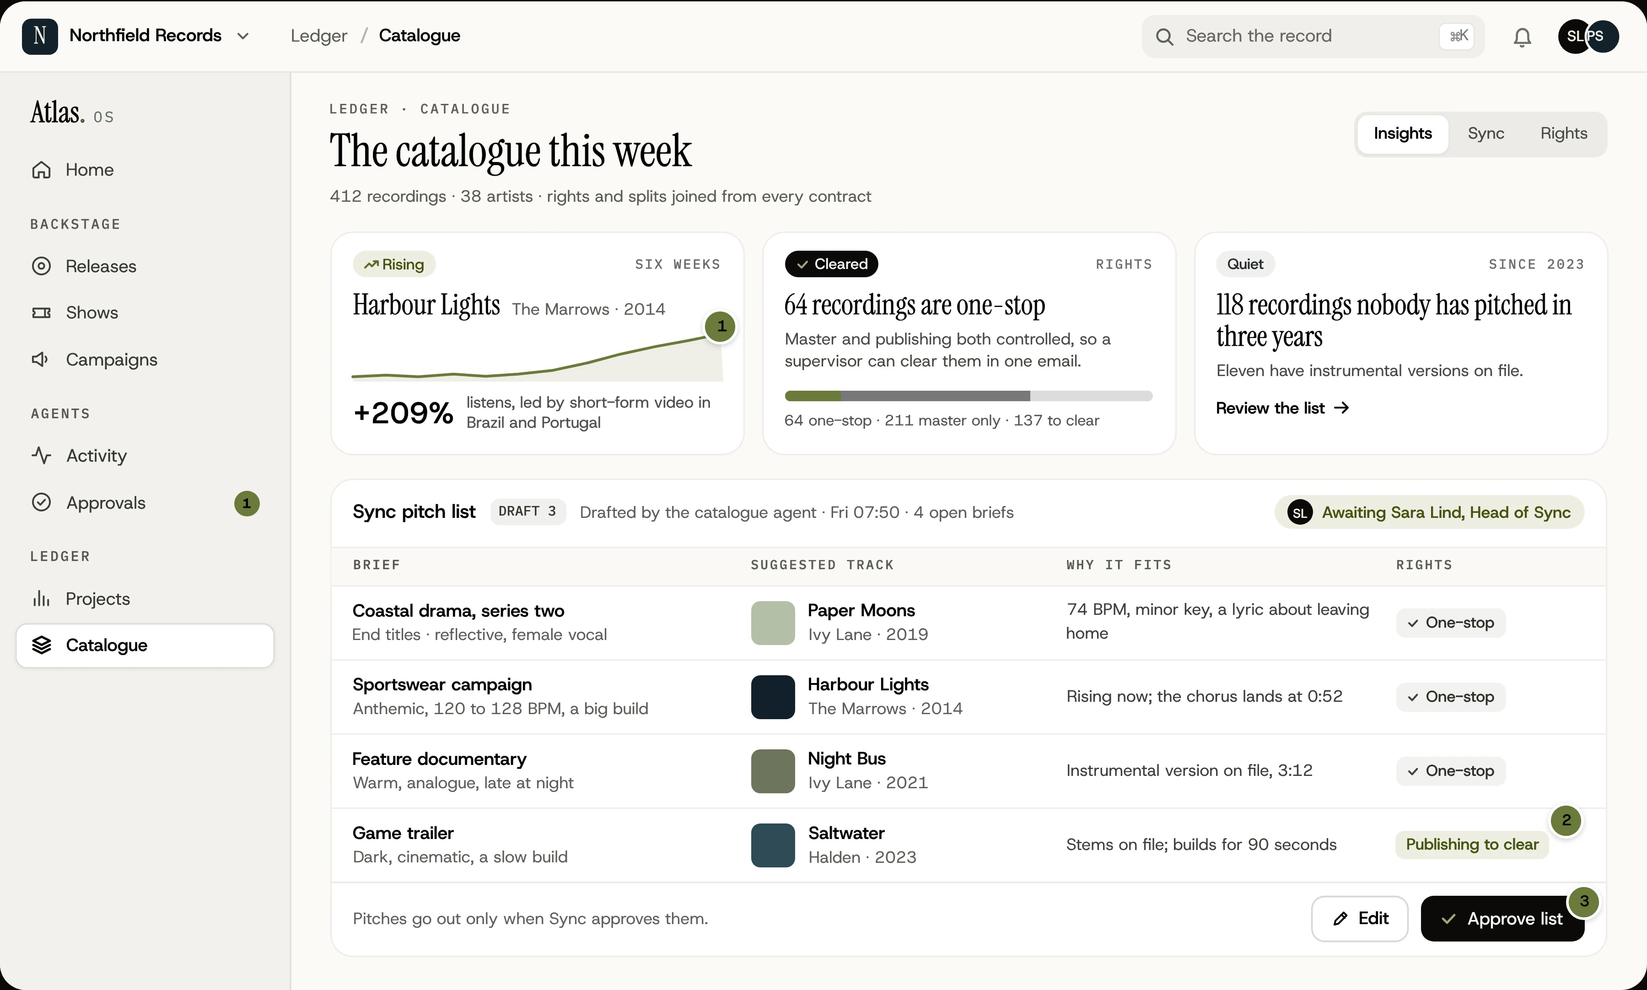The image size is (1647, 990).
Task: Click the Harbour Lights cover swatch
Action: [772, 697]
